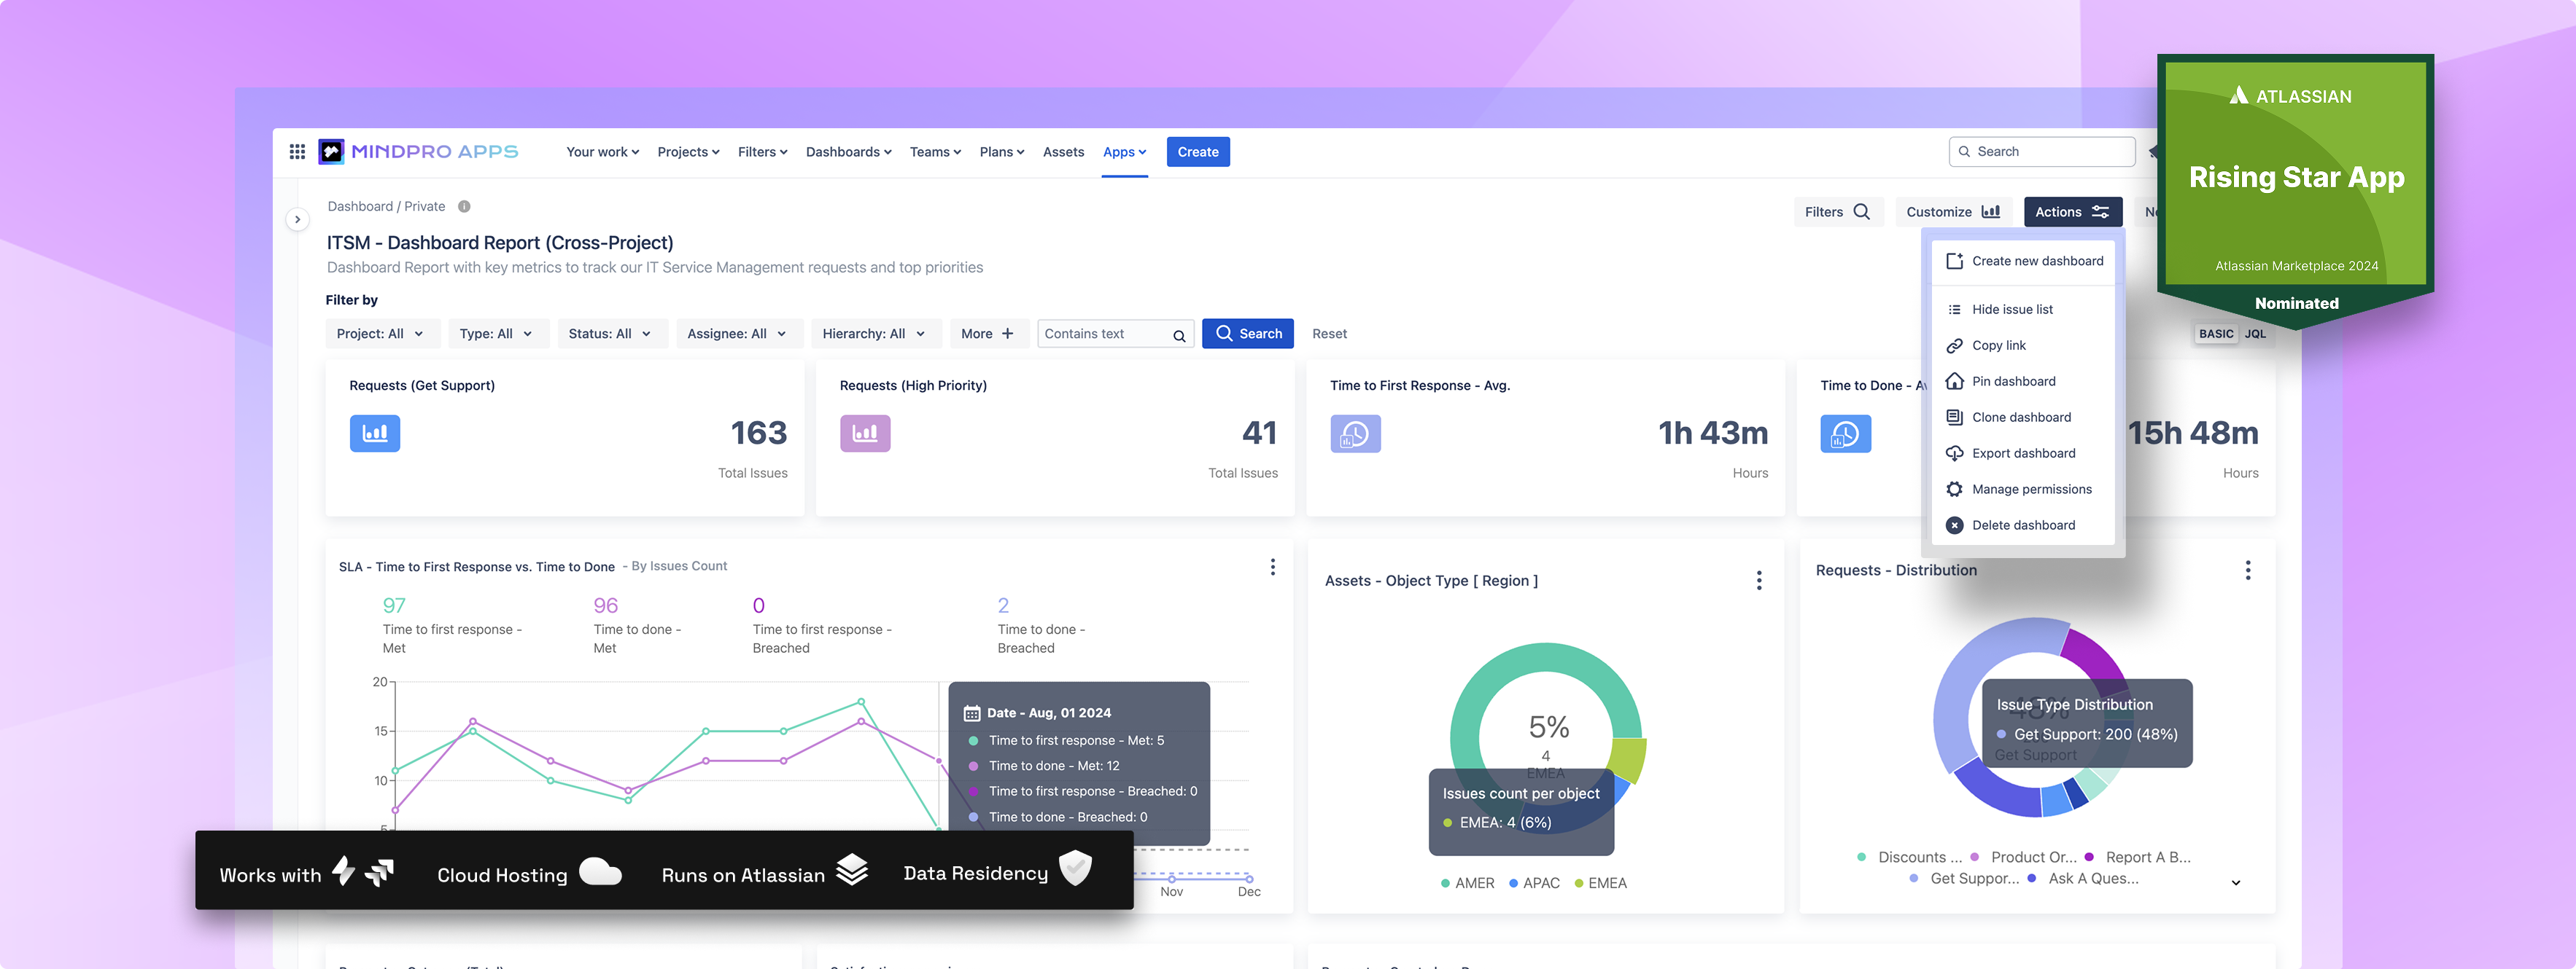Click the Pin dashboard home icon
This screenshot has width=2576, height=969.
[x=1954, y=382]
